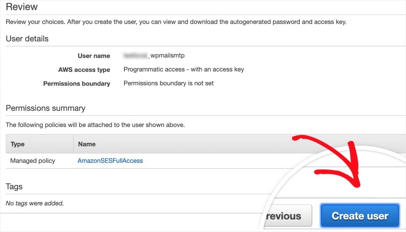Viewport: 406px width, 232px height.
Task: Click the User details section heading
Action: click(x=27, y=38)
